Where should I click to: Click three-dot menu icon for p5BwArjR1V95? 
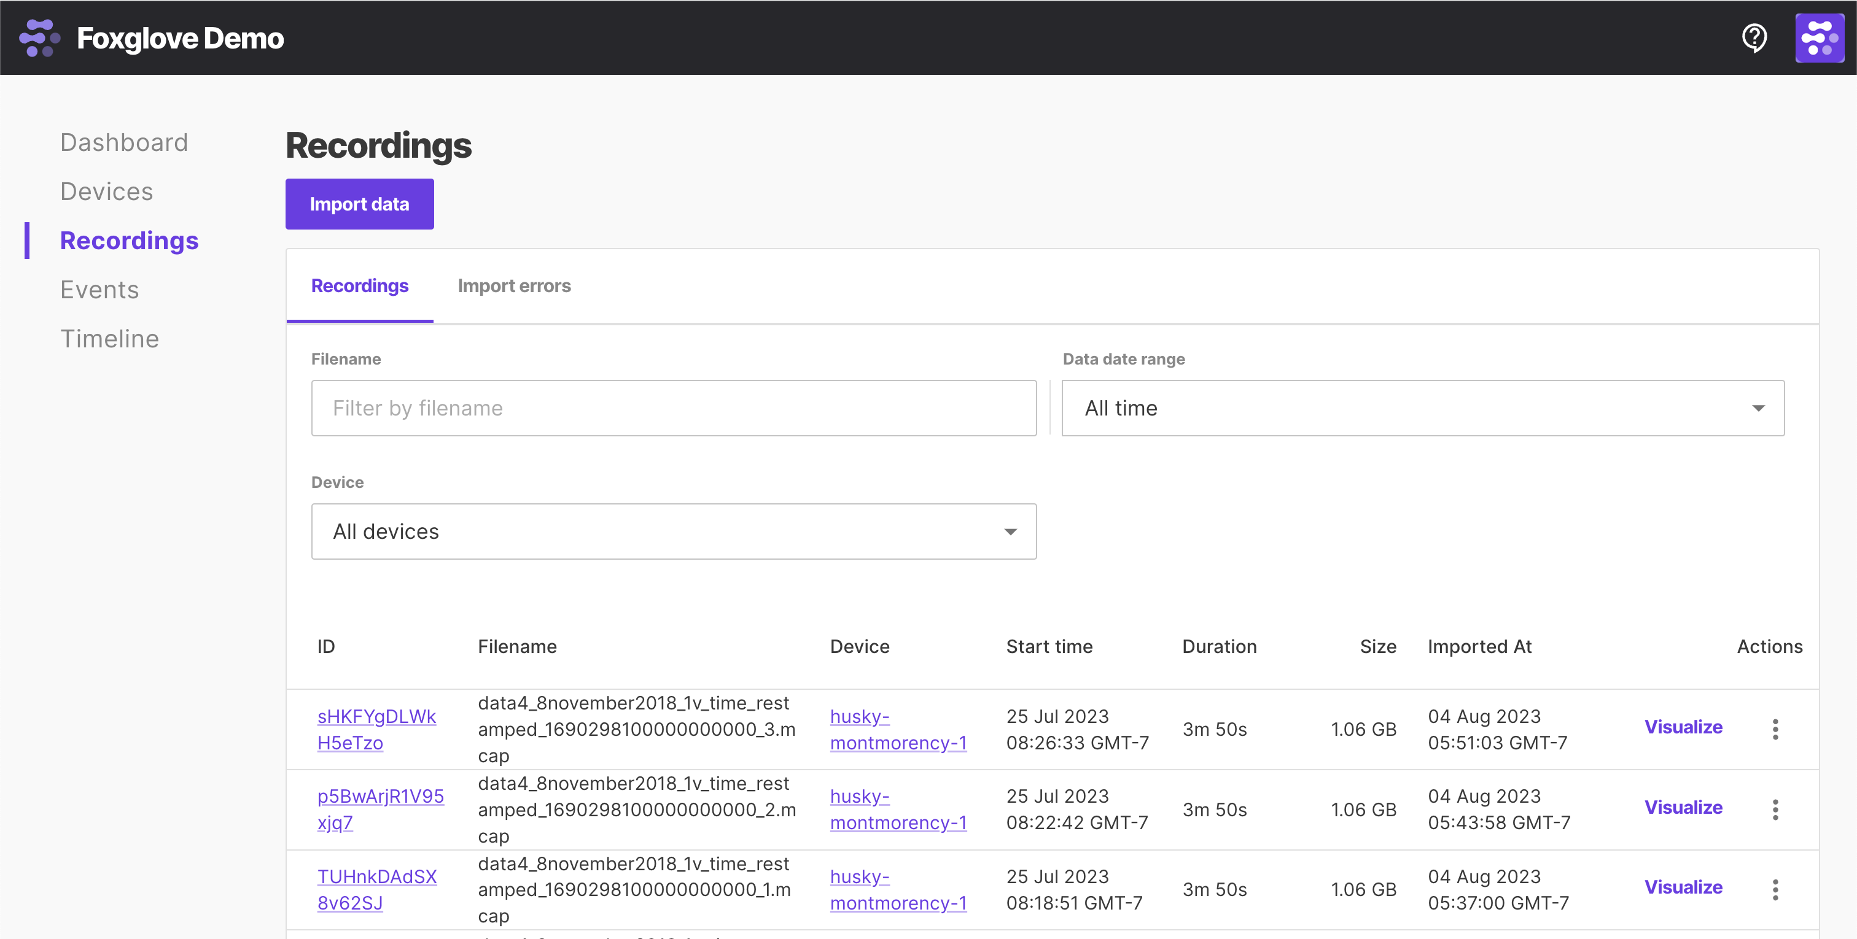1777,810
